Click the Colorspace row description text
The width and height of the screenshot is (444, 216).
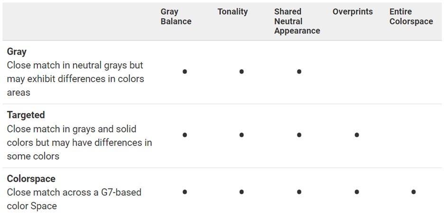(74, 199)
